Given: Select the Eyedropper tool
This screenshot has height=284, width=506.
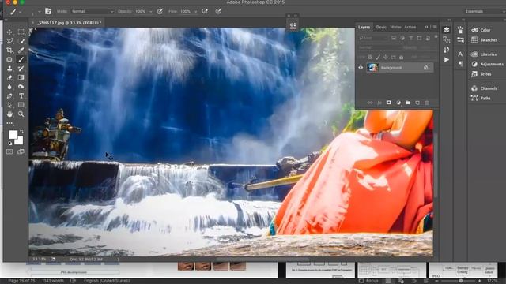Looking at the screenshot, I should (x=21, y=50).
